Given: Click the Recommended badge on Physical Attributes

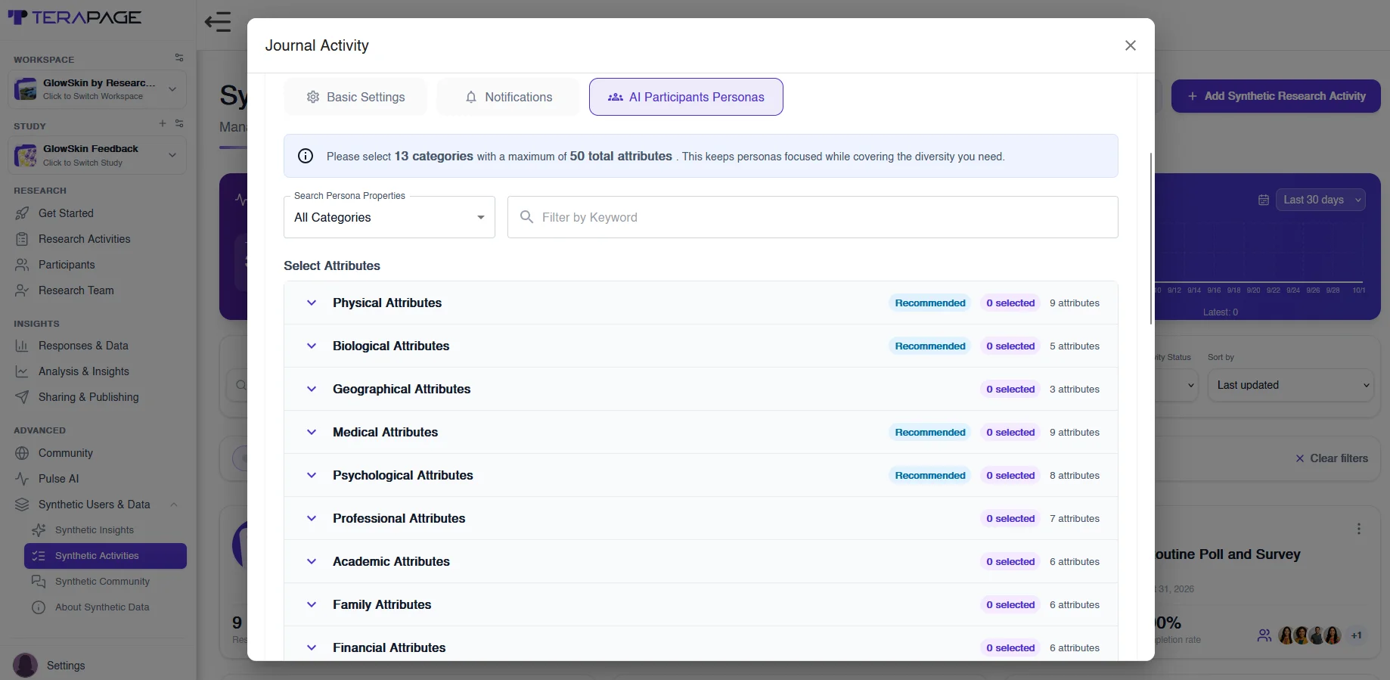Looking at the screenshot, I should pos(930,303).
